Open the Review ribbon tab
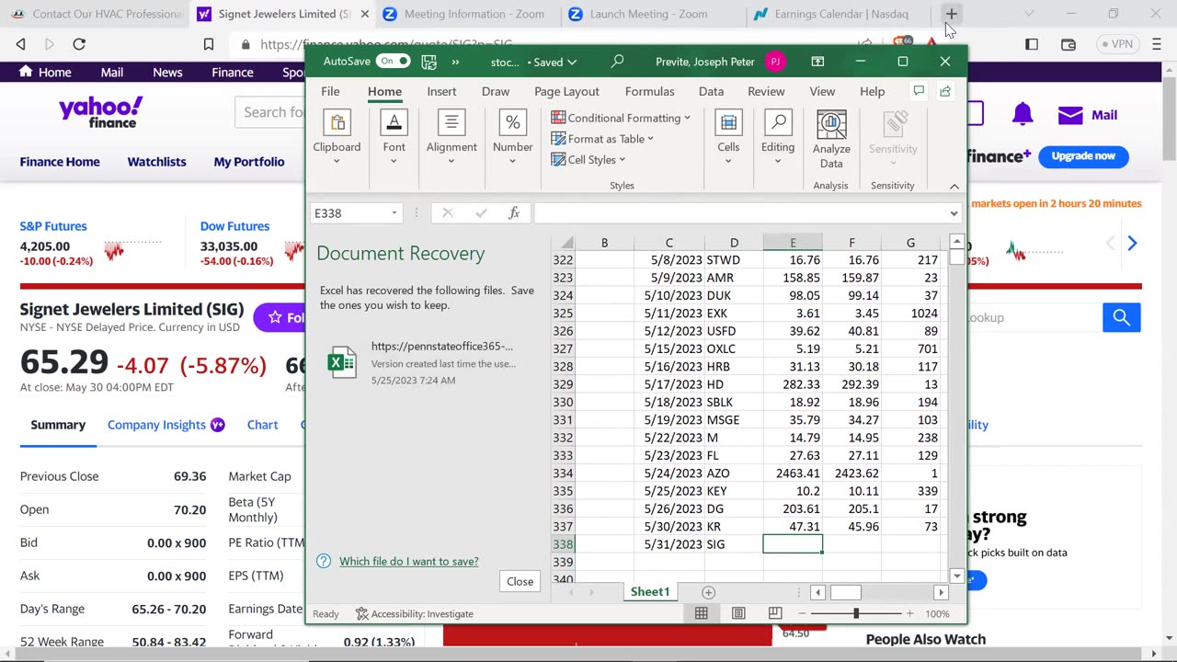The height and width of the screenshot is (662, 1177). point(766,91)
